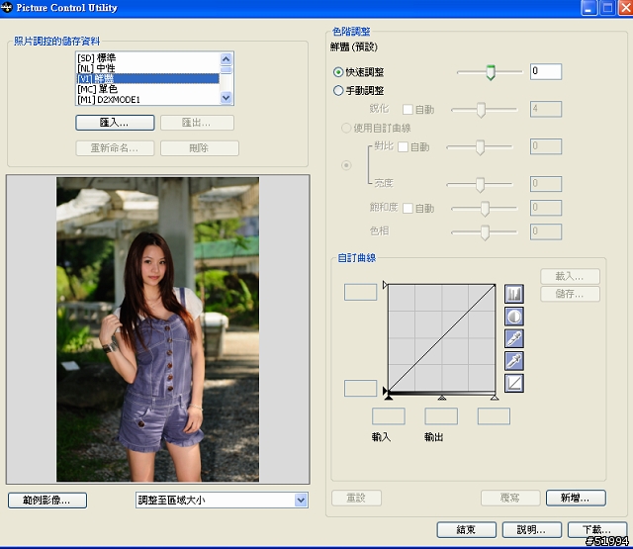Toggle the 飽和度 自動 checkbox

pyautogui.click(x=407, y=209)
